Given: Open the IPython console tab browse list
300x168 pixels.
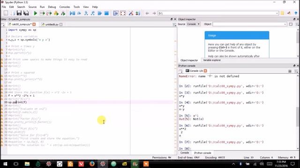Looking at the screenshot, I should (180, 71).
